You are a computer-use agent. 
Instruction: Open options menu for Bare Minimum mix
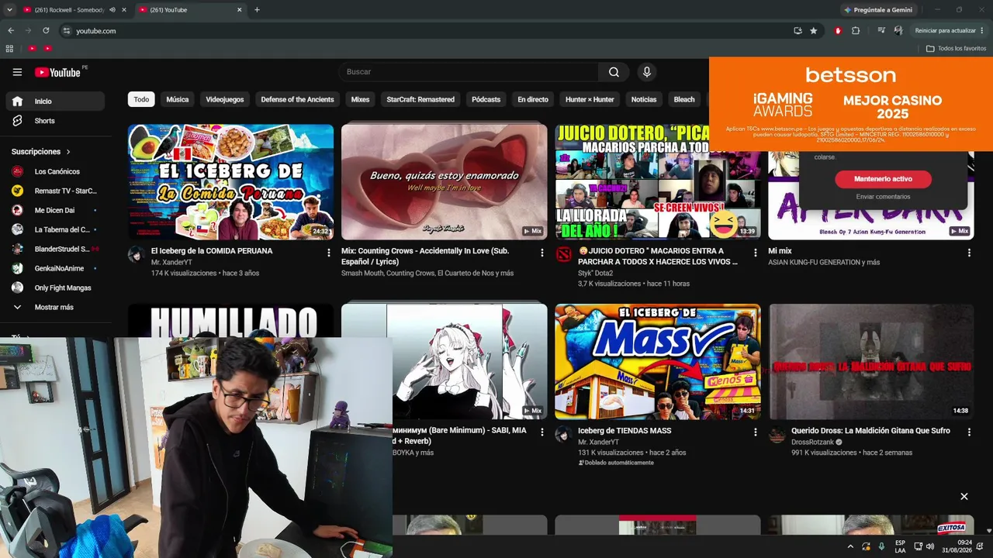coord(542,432)
